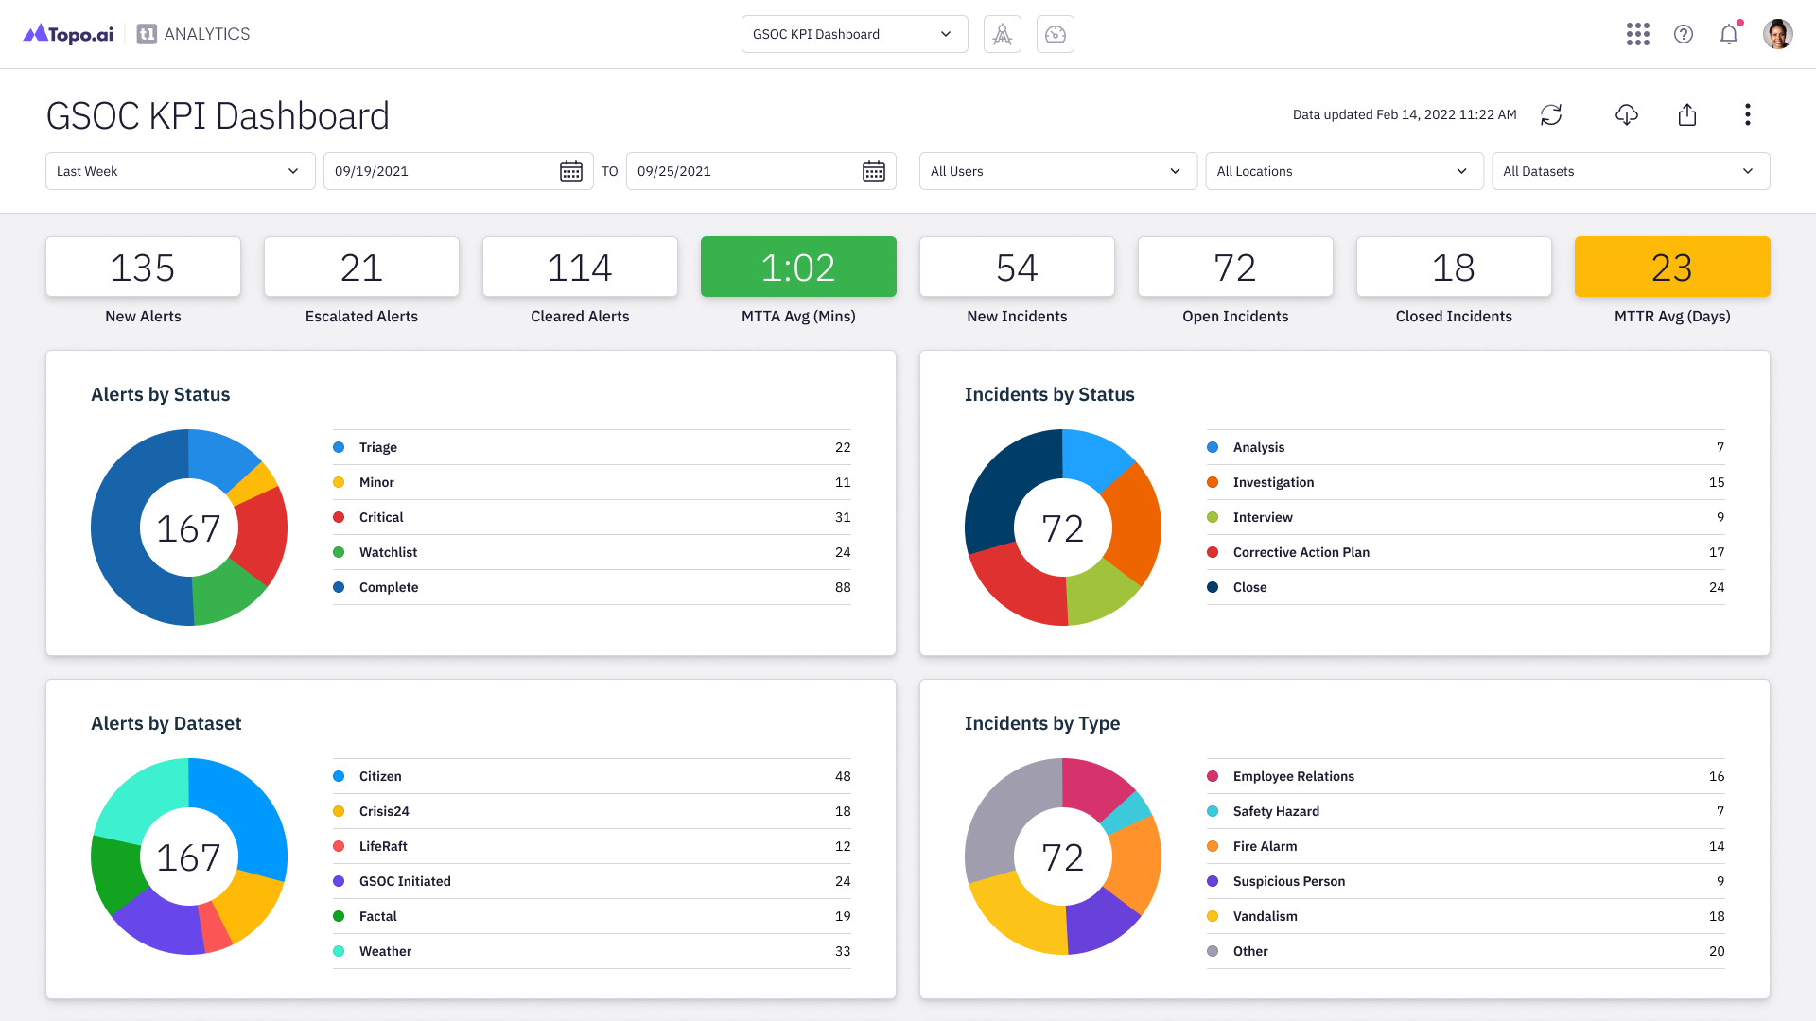Viewport: 1816px width, 1021px height.
Task: Click the gauge dashboard icon in header
Action: point(1055,34)
